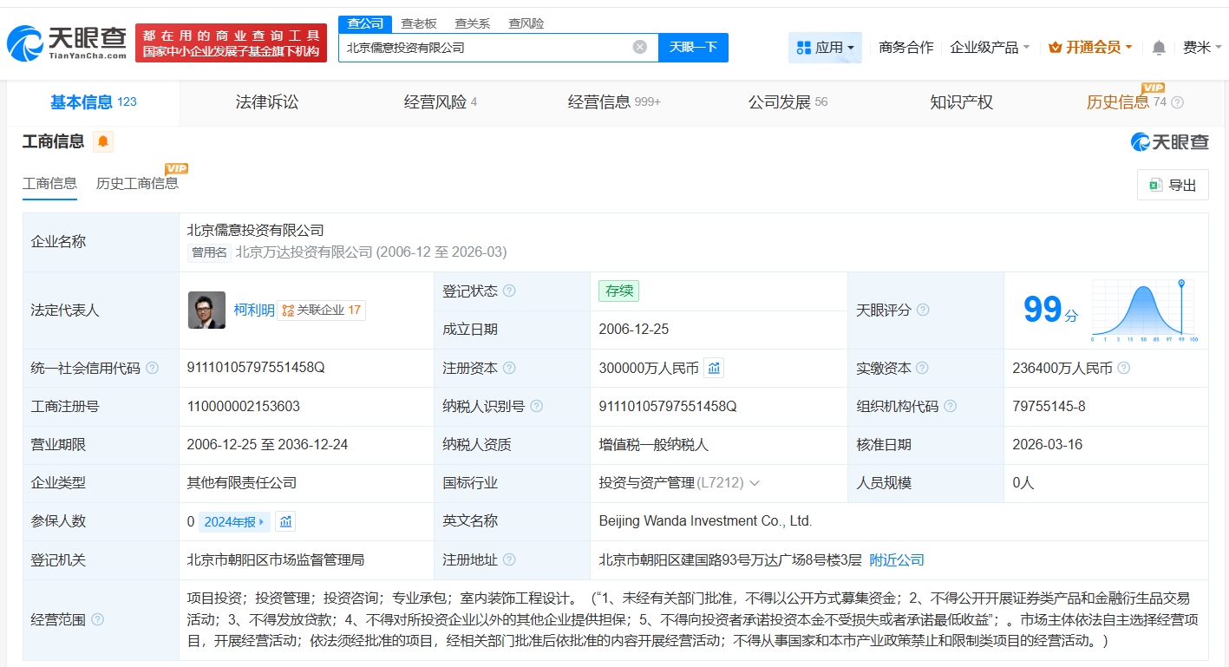1229x667 pixels.
Task: Open the 历史工商信息 sub-tab
Action: (137, 183)
